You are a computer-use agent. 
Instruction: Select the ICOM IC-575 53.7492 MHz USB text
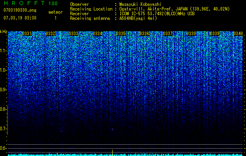157,14
